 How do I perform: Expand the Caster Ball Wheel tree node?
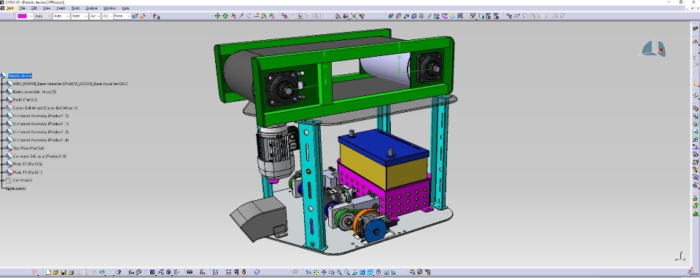[3, 108]
